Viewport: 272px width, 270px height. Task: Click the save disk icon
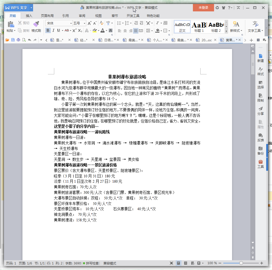13,40
